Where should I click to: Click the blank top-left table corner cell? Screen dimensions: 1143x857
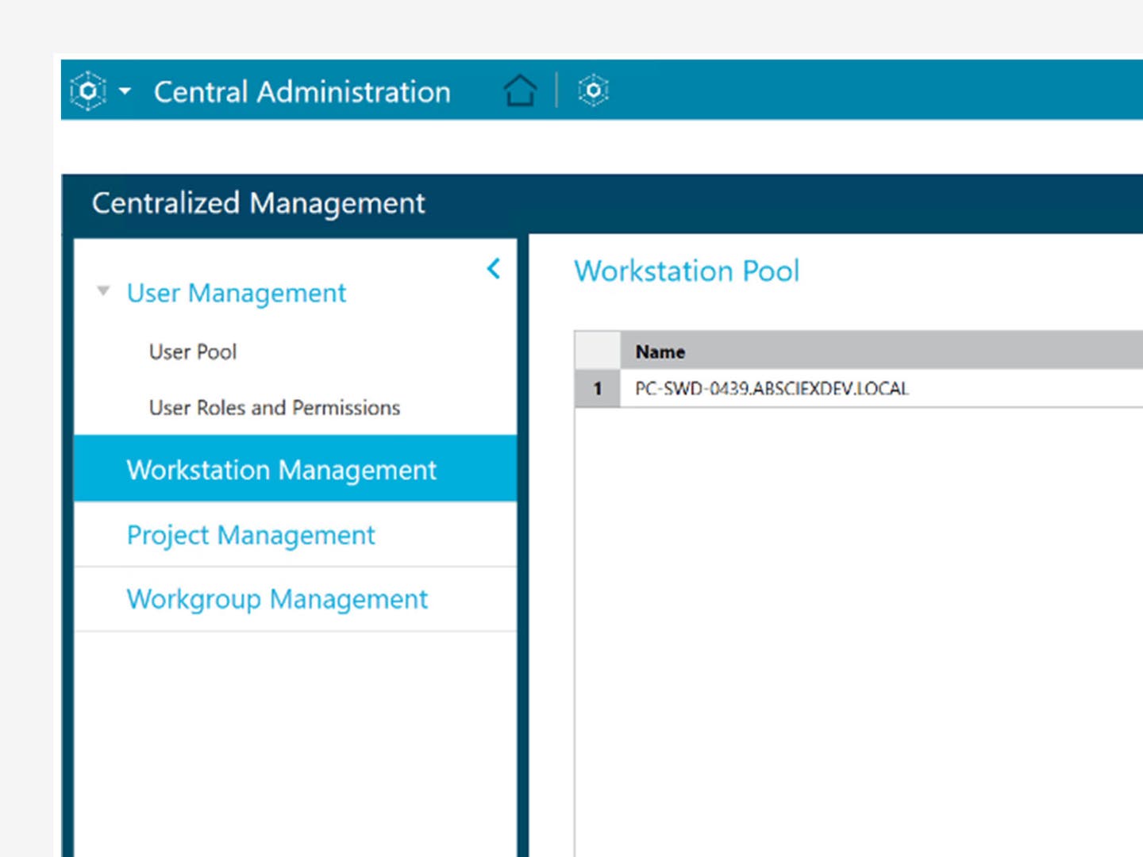click(x=598, y=351)
